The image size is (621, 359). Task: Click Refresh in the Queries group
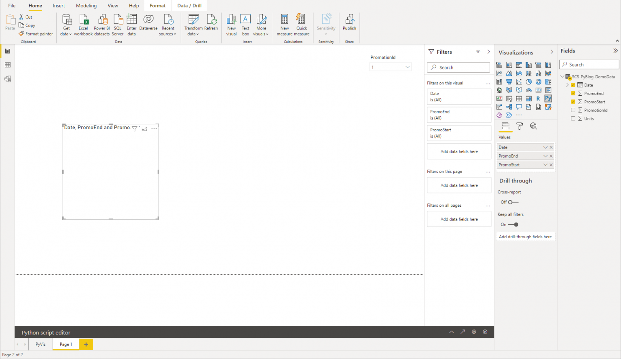(211, 23)
